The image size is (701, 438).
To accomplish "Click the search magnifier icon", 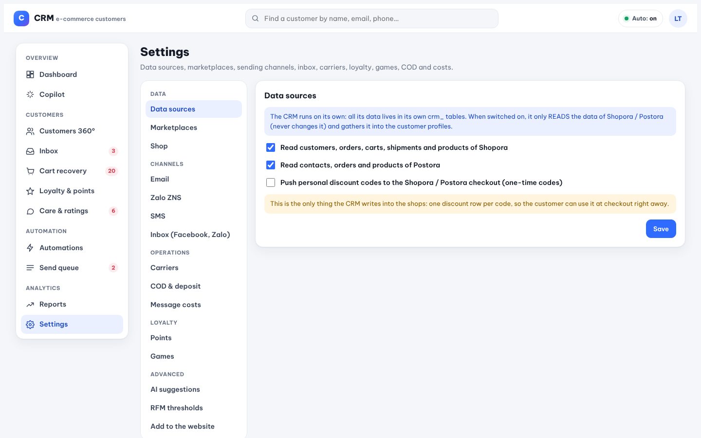I will click(256, 18).
